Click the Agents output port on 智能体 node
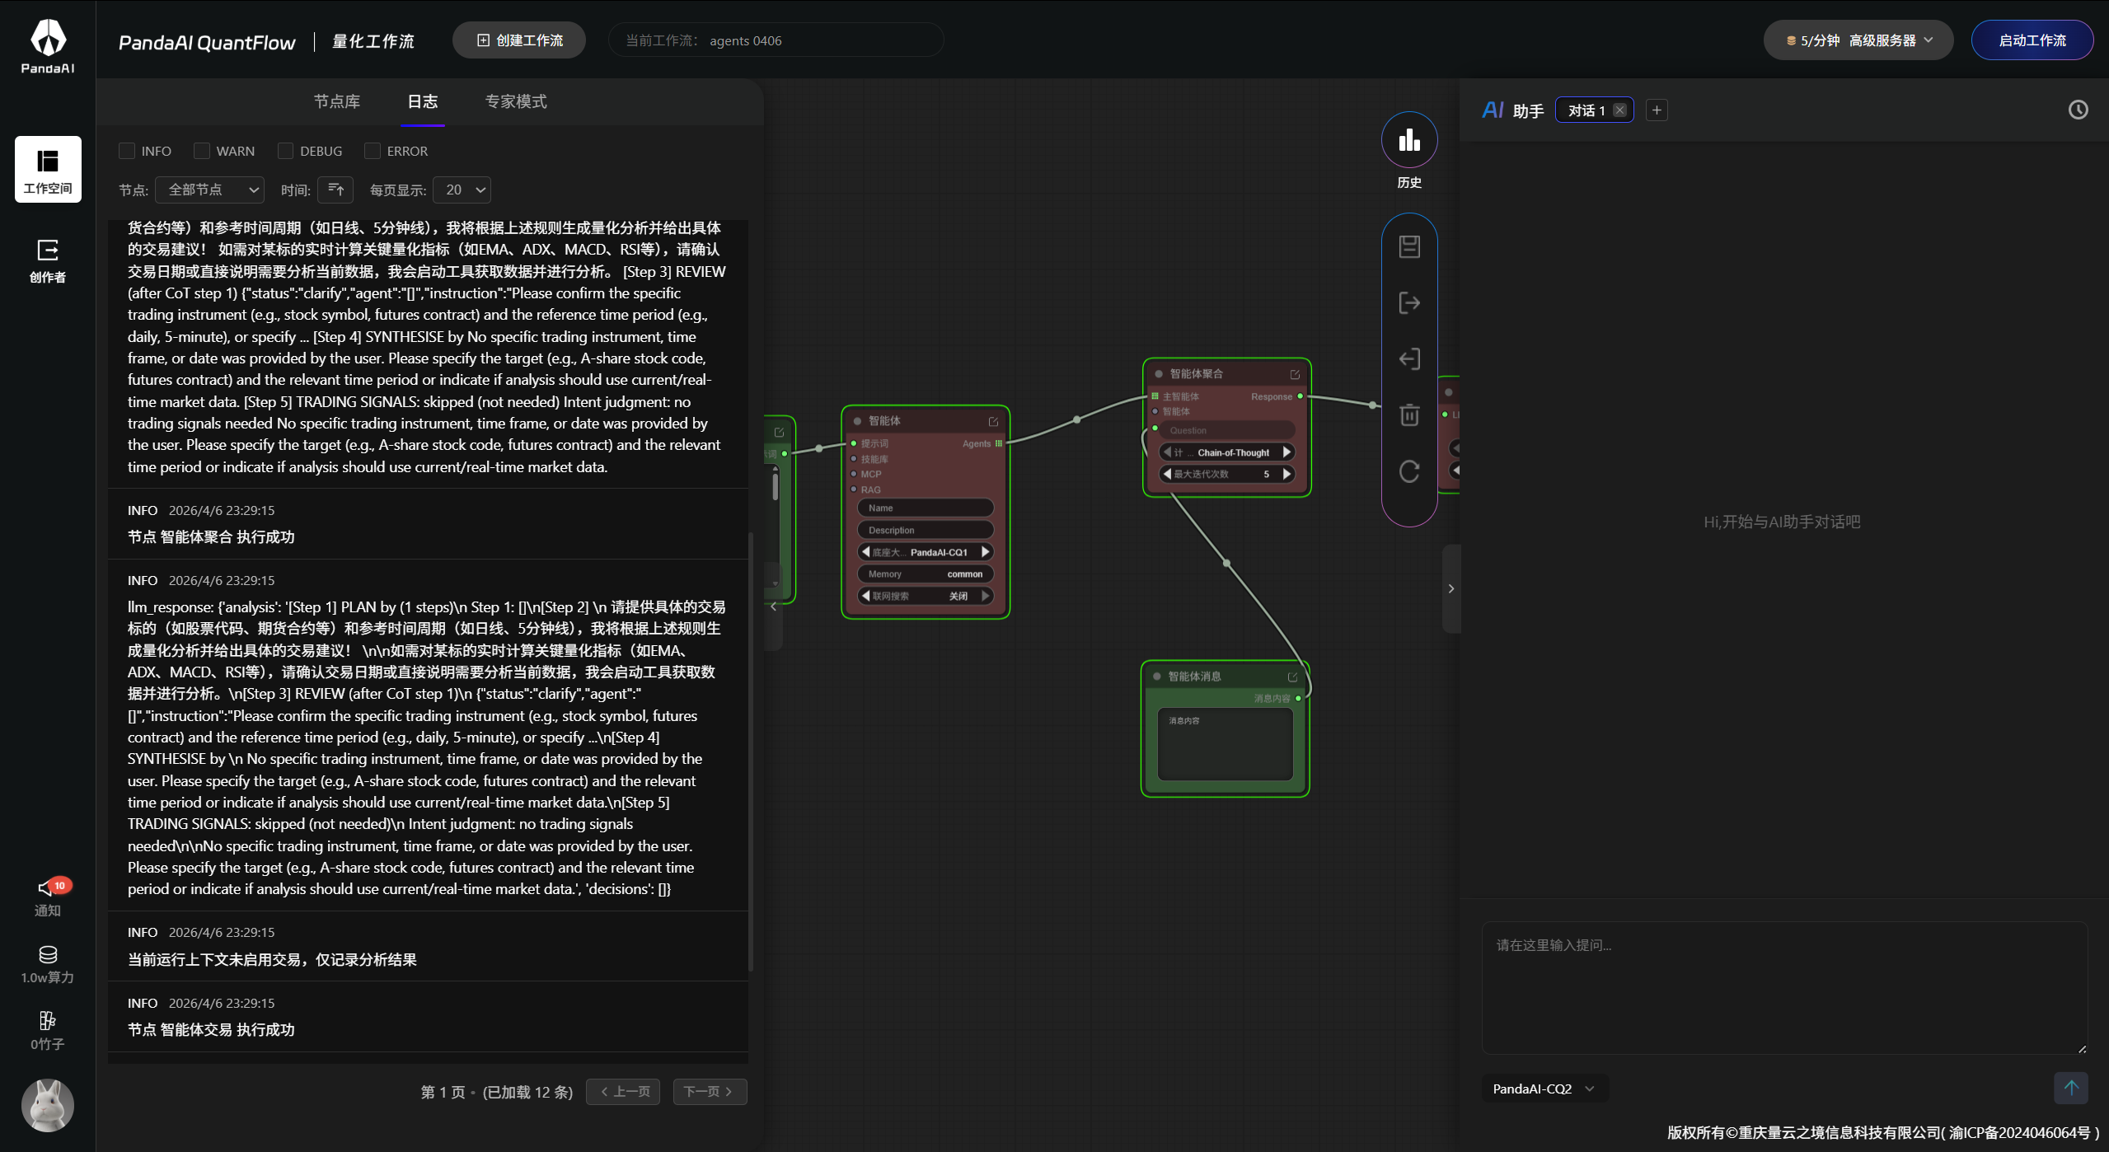Viewport: 2109px width, 1152px height. [x=999, y=443]
